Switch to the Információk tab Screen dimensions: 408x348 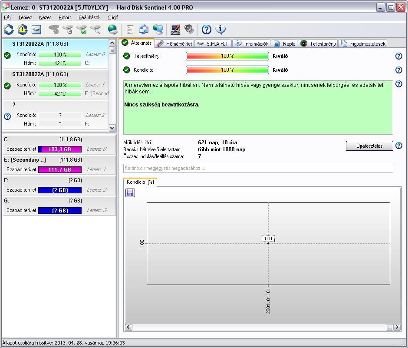[x=251, y=43]
